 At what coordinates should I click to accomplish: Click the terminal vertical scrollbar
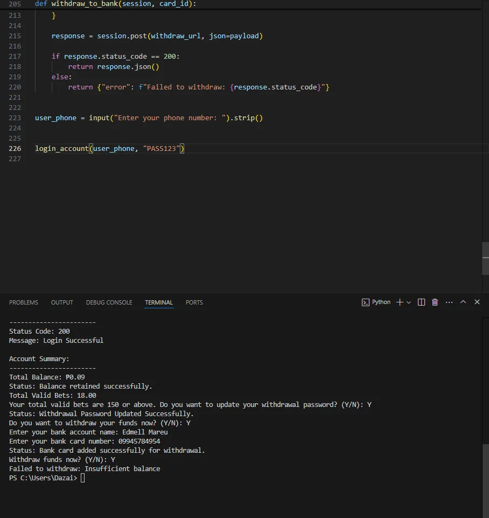(x=485, y=481)
